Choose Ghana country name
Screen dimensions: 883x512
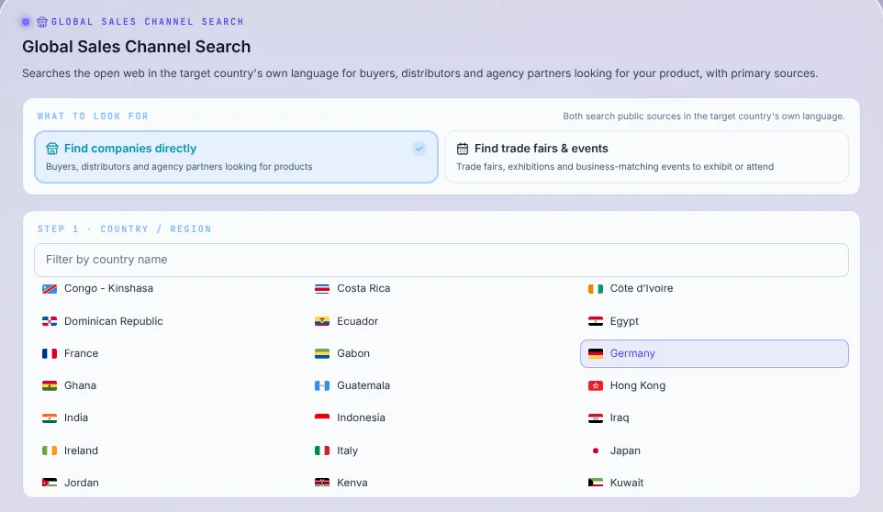pos(80,385)
